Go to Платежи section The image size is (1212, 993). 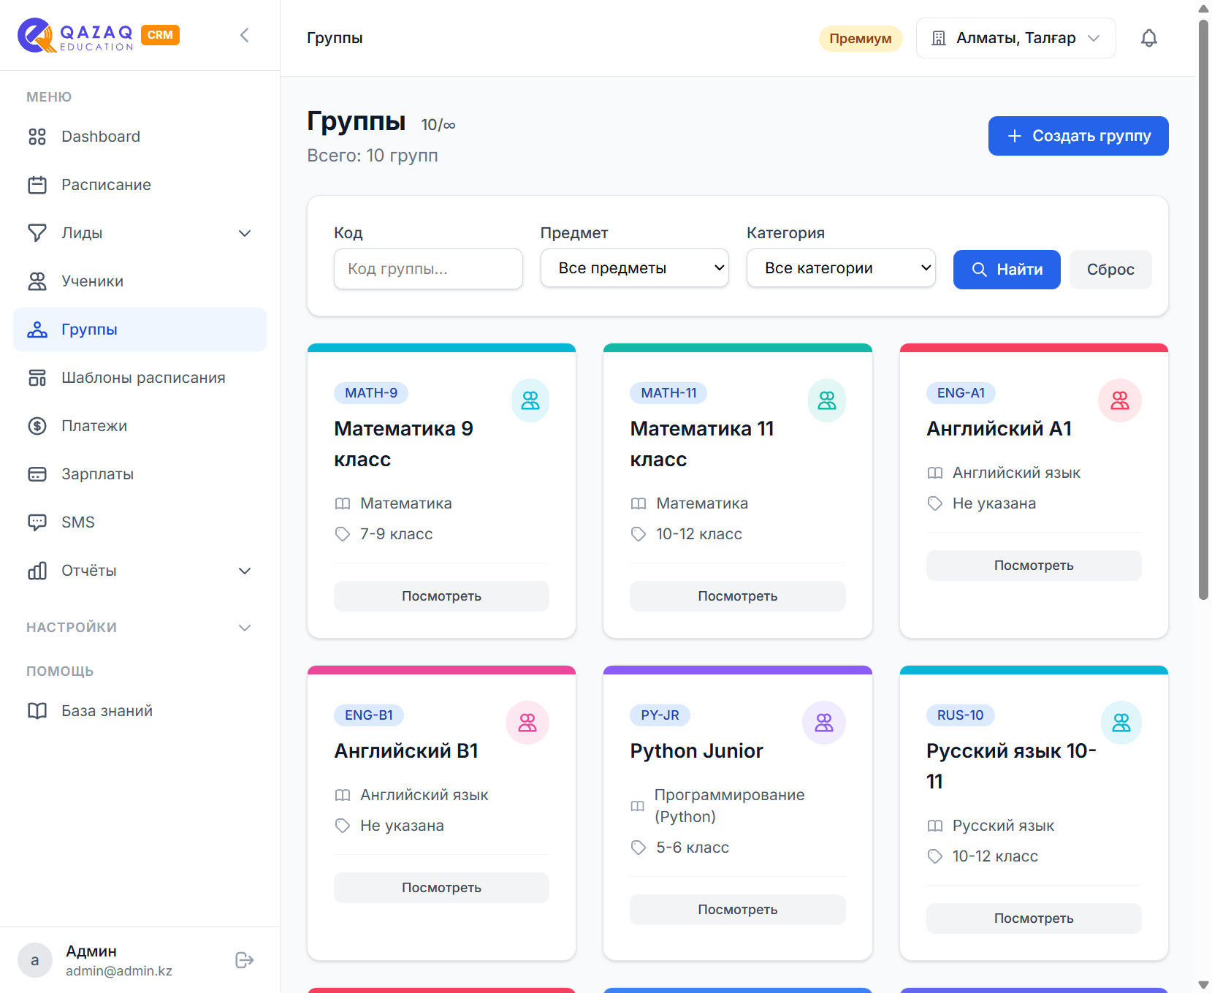140,426
